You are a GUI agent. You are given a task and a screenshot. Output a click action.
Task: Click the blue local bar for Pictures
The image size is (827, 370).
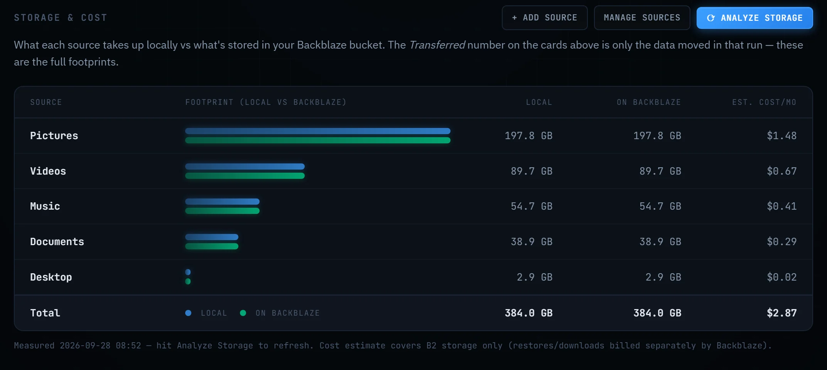click(318, 131)
